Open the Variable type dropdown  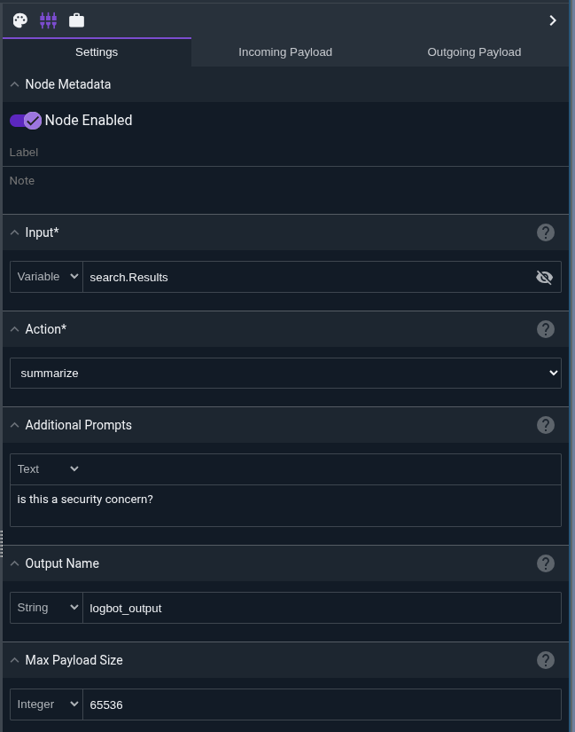(47, 277)
